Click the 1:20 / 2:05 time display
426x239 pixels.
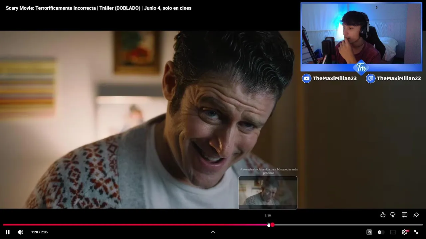[39, 232]
